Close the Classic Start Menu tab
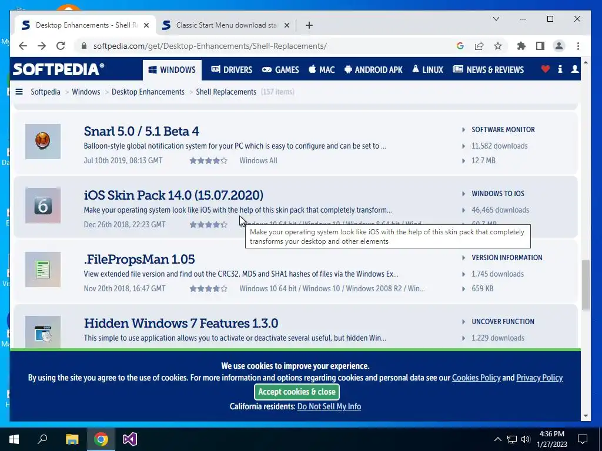The image size is (602, 451). pyautogui.click(x=287, y=25)
